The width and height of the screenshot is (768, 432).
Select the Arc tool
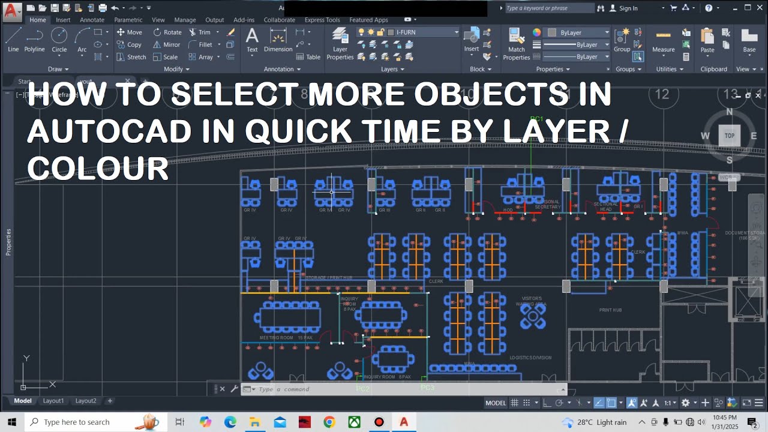[82, 40]
